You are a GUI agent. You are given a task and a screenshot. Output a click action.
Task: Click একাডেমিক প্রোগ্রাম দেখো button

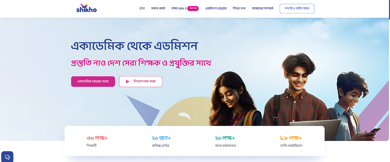click(x=93, y=81)
